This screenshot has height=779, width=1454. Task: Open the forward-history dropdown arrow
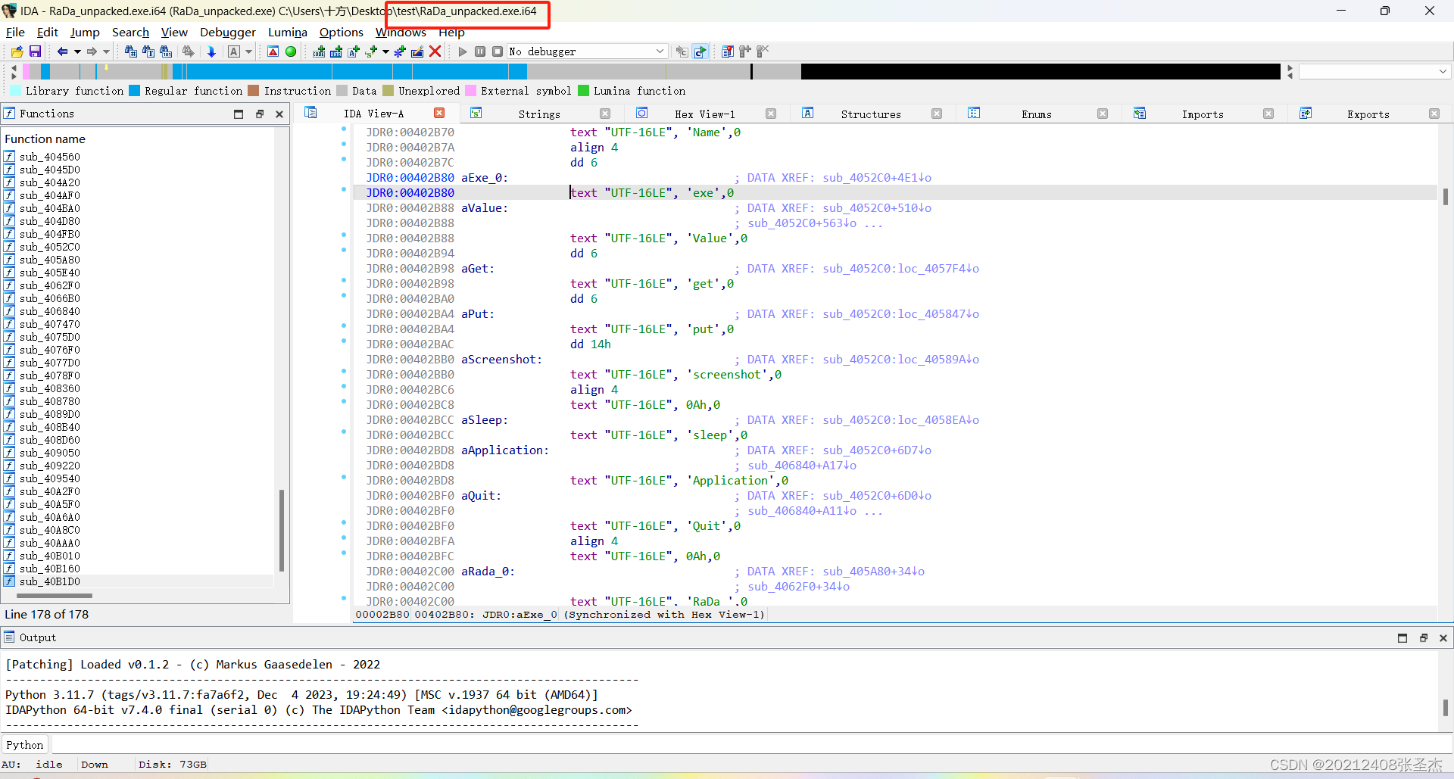point(106,51)
